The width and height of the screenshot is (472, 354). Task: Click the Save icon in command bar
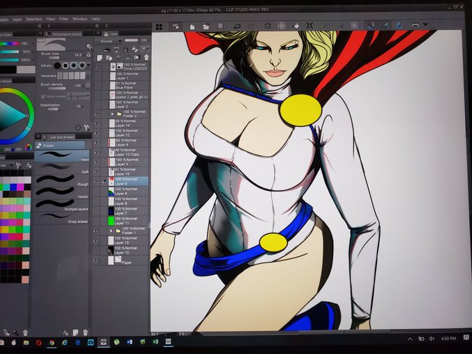tap(221, 26)
